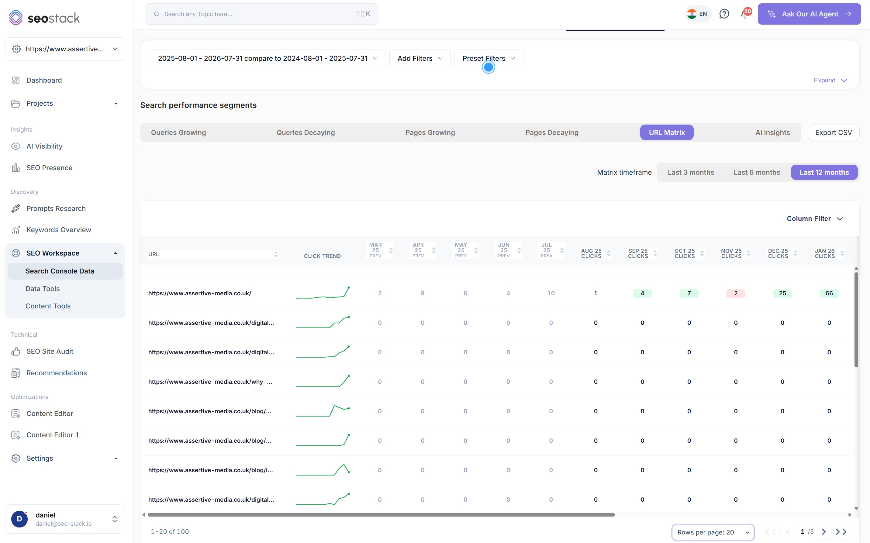Click the seostack logo

click(x=44, y=18)
